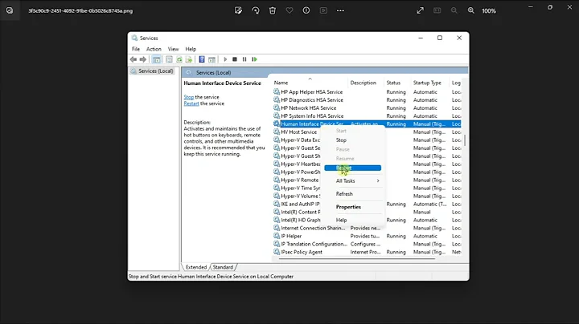579x324 pixels.
Task: Sort by the Name column header
Action: 310,83
